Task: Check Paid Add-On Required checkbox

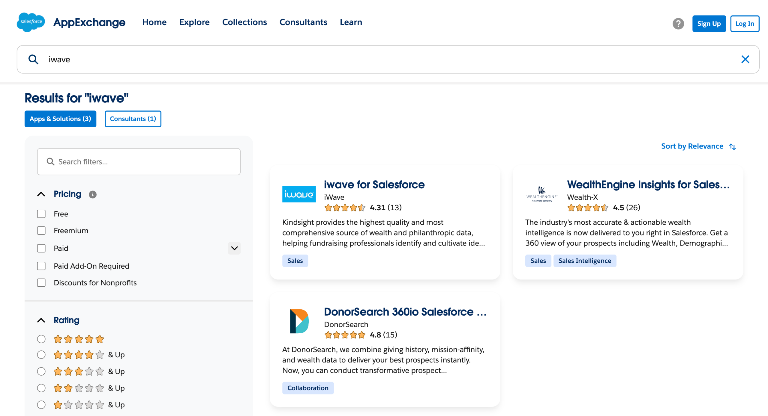Action: pos(41,266)
